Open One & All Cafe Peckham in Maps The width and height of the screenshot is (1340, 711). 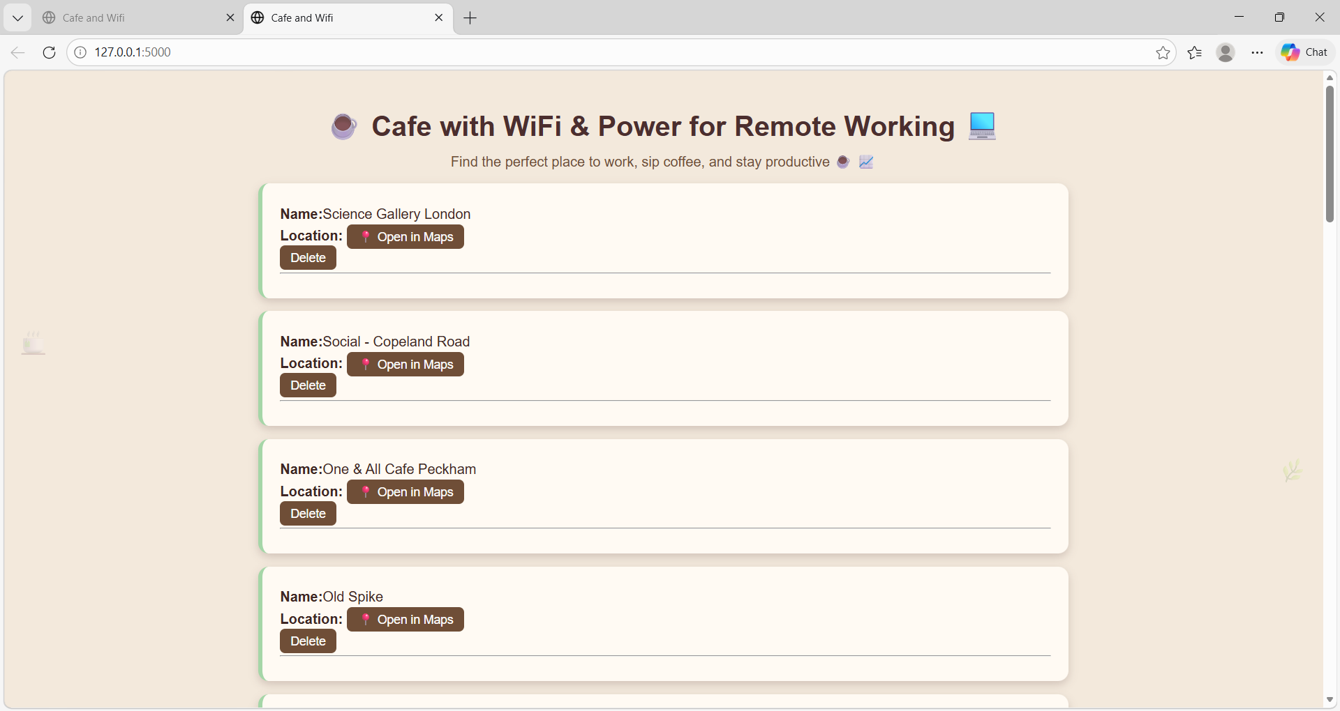click(x=405, y=492)
